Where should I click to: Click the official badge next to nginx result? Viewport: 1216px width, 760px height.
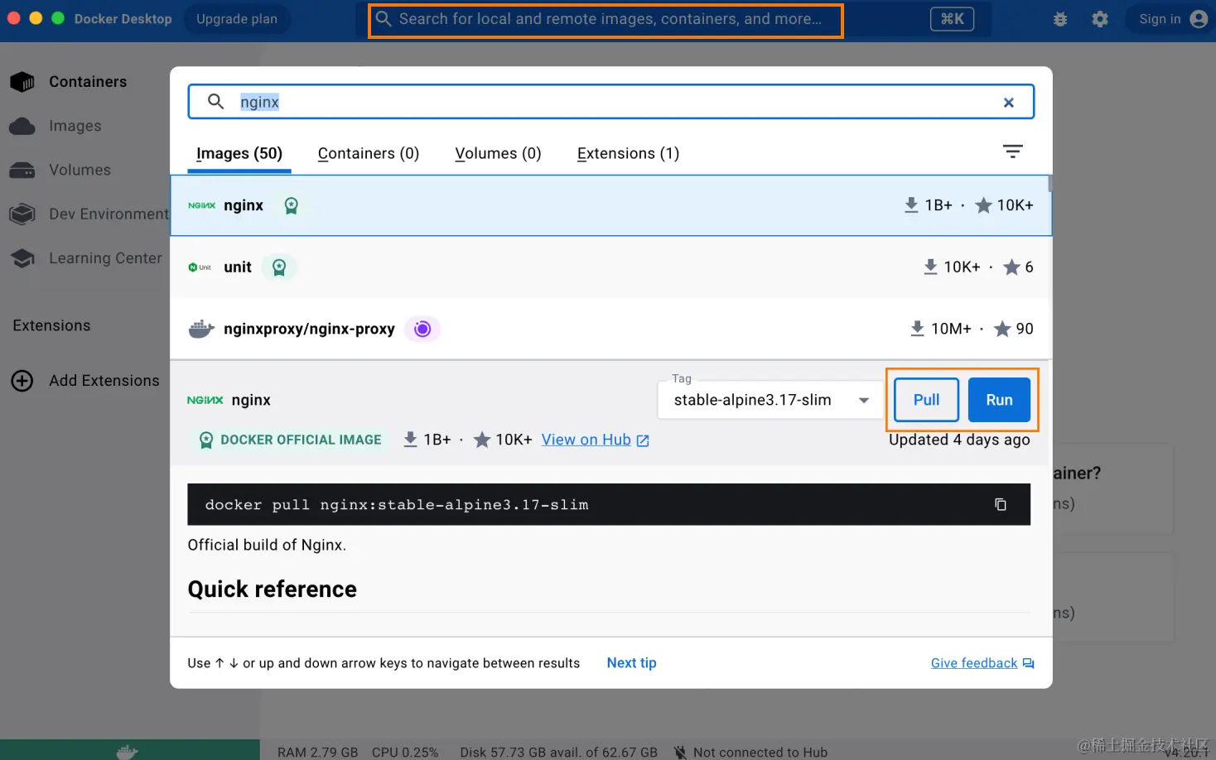[291, 205]
